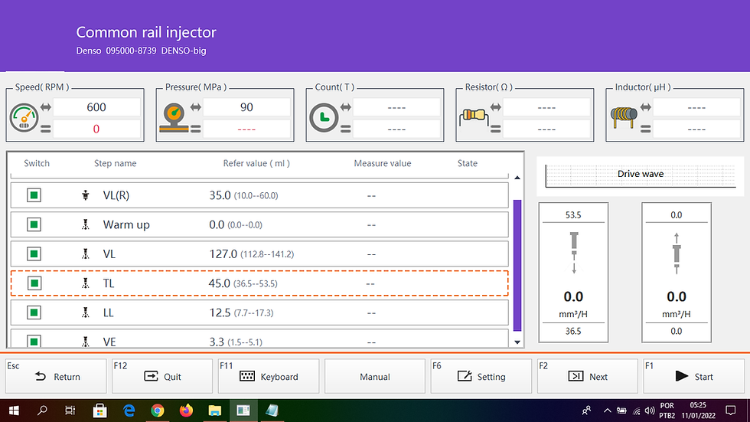Click the injection flow injector icon (53.5 panel)

[x=574, y=253]
